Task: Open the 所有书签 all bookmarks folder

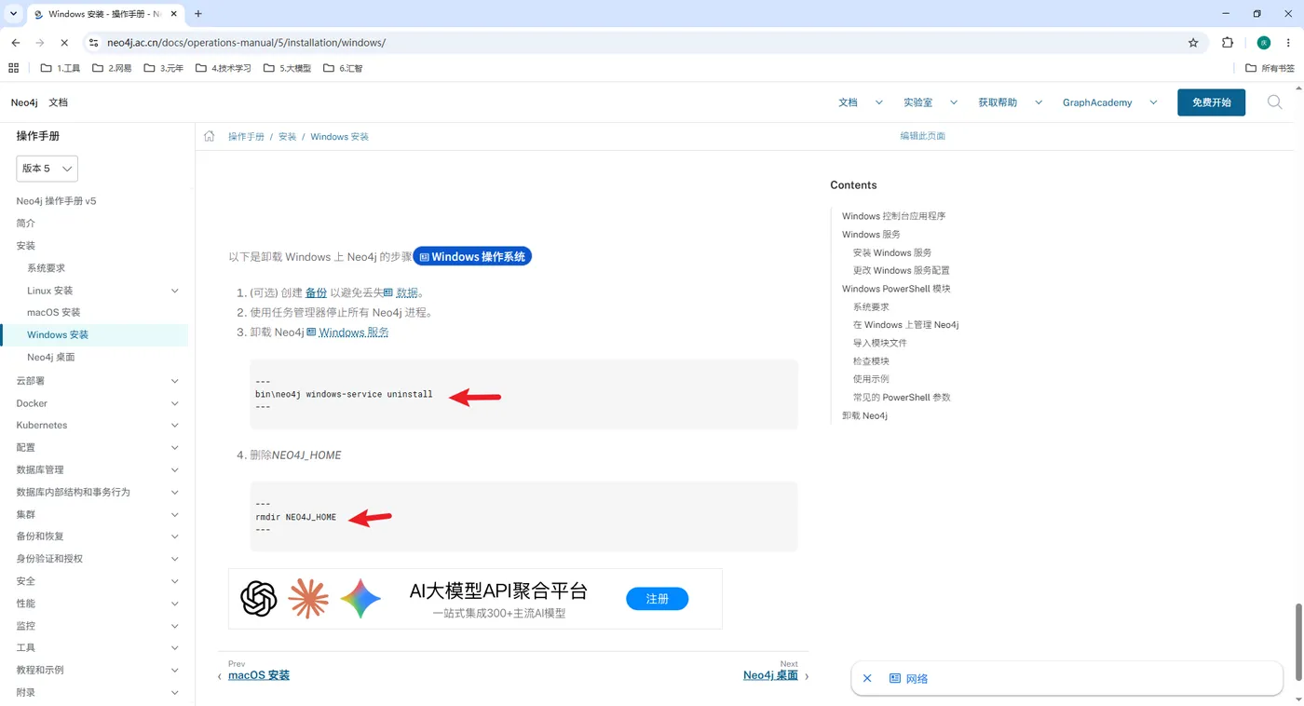Action: [1270, 68]
